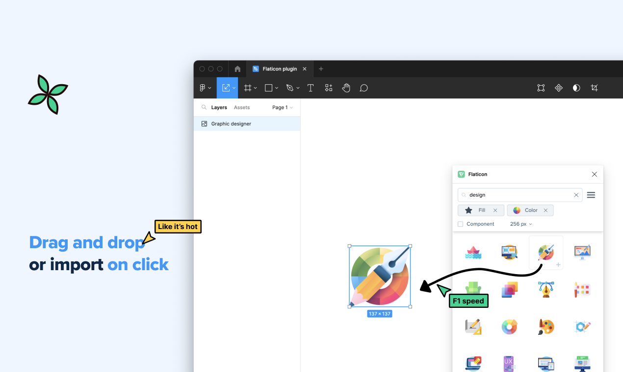This screenshot has height=372, width=623.
Task: Switch to the Layers tab
Action: 219,107
